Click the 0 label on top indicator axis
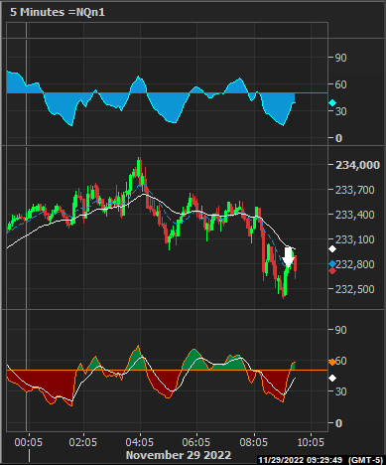 pyautogui.click(x=338, y=138)
